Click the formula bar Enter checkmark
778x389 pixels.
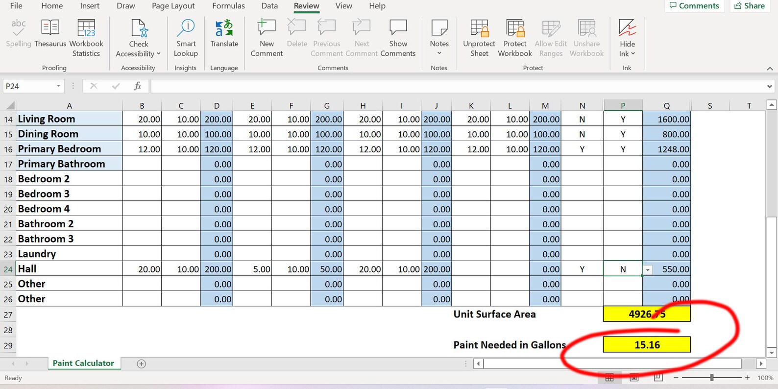point(116,86)
